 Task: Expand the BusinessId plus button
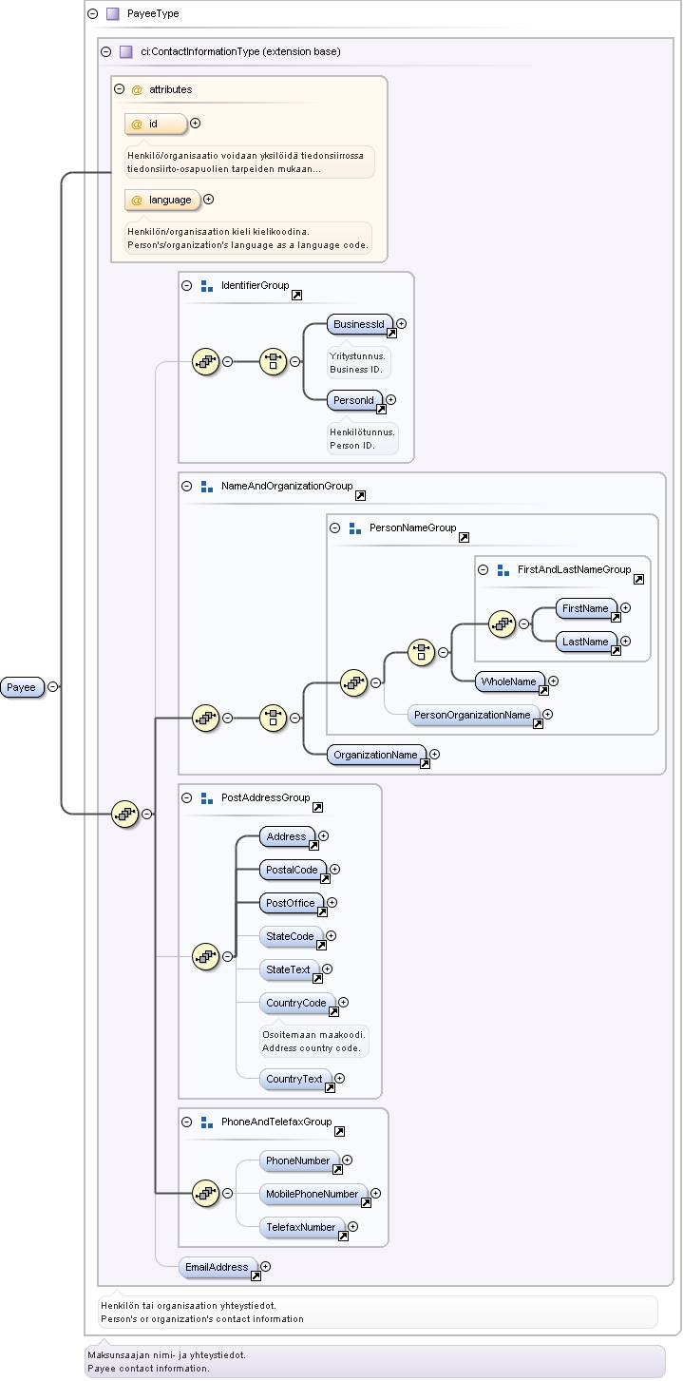(402, 323)
